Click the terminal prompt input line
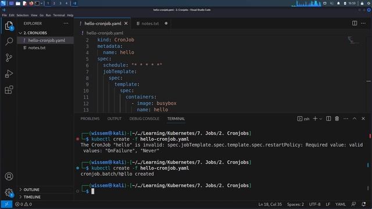The height and width of the screenshot is (209, 372). 92,191
